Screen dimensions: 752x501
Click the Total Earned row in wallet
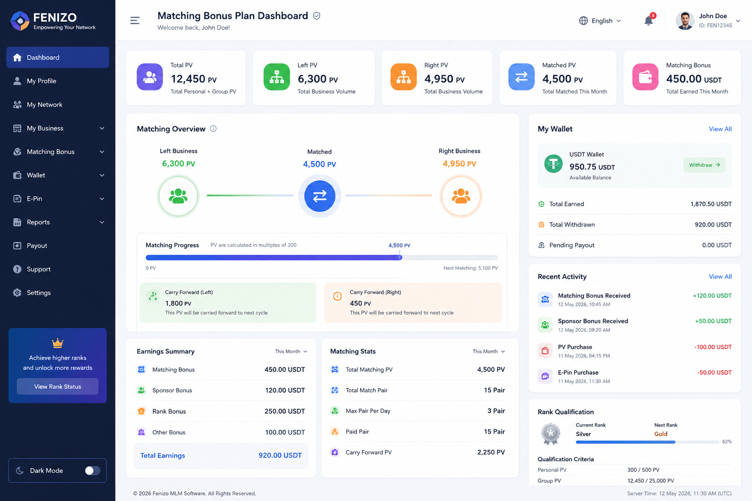635,204
